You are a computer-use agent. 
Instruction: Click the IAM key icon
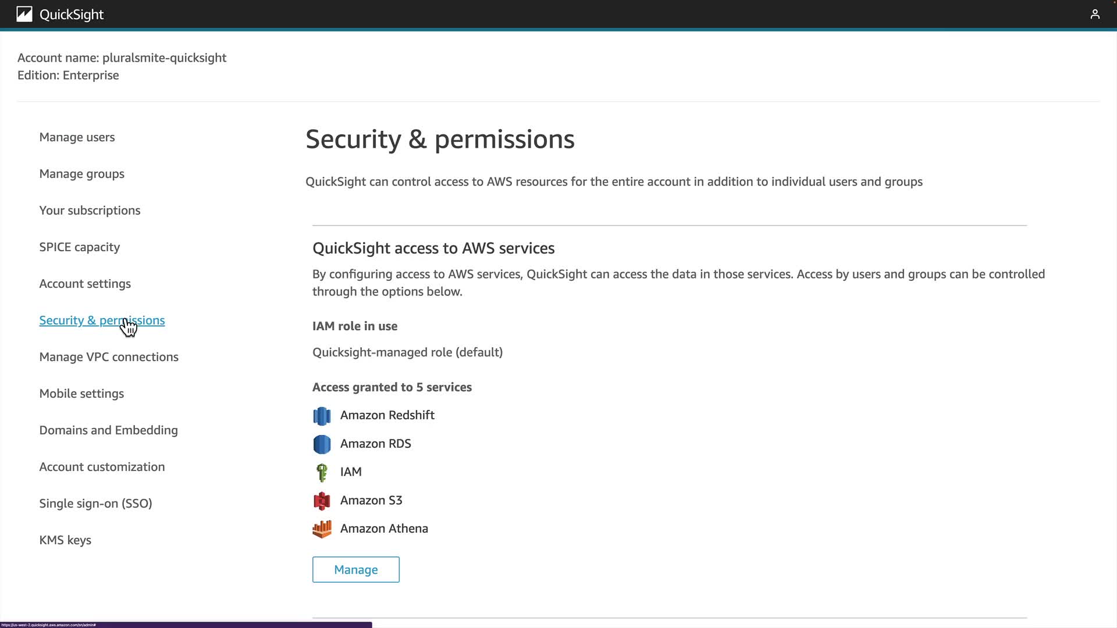click(x=322, y=472)
